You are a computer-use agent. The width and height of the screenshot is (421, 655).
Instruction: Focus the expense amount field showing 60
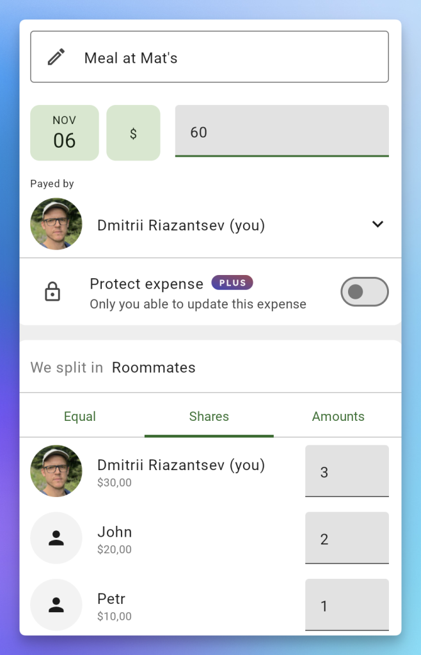pyautogui.click(x=282, y=131)
